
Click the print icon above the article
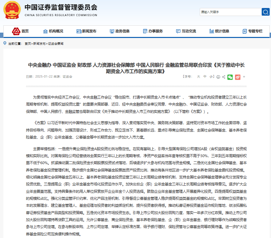pos(218,77)
